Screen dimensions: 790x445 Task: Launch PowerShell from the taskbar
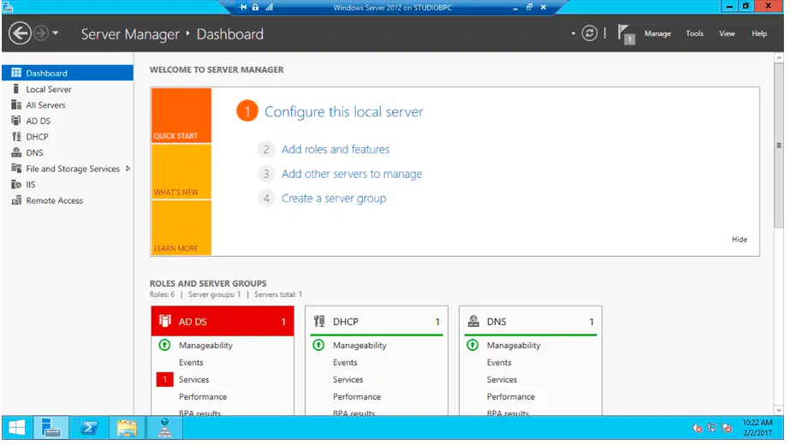coord(89,428)
